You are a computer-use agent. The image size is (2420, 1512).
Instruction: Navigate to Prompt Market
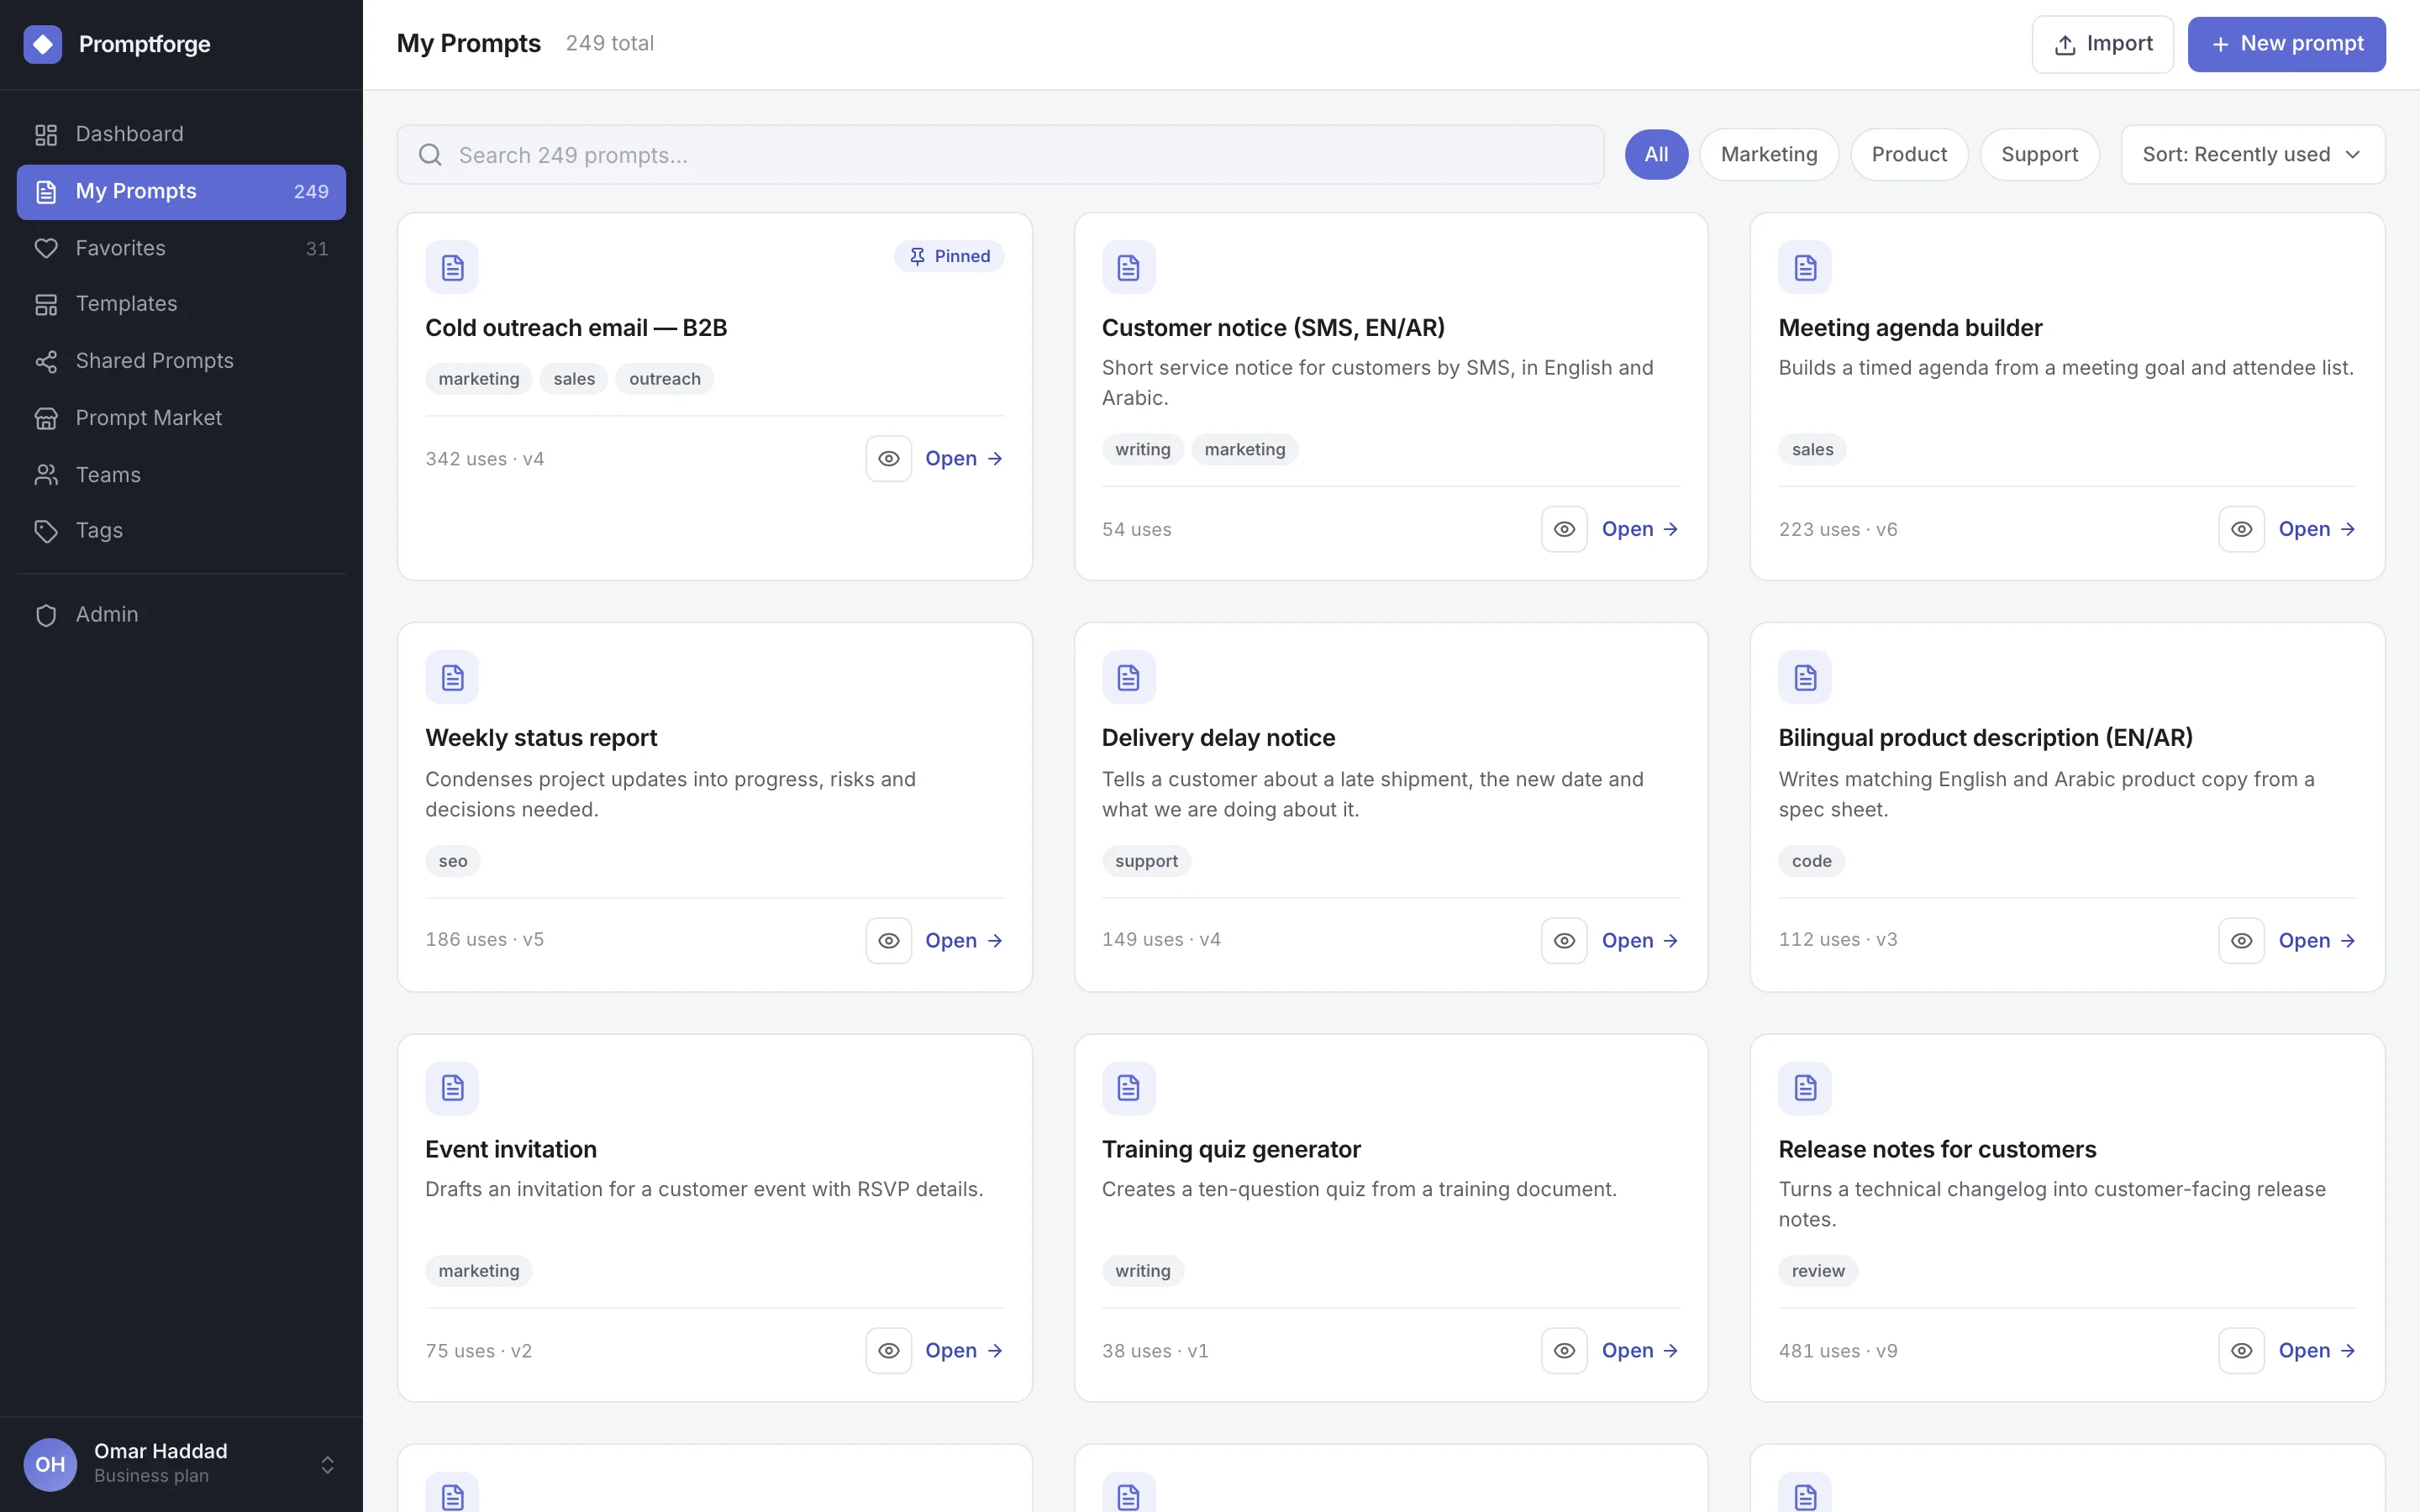point(181,418)
